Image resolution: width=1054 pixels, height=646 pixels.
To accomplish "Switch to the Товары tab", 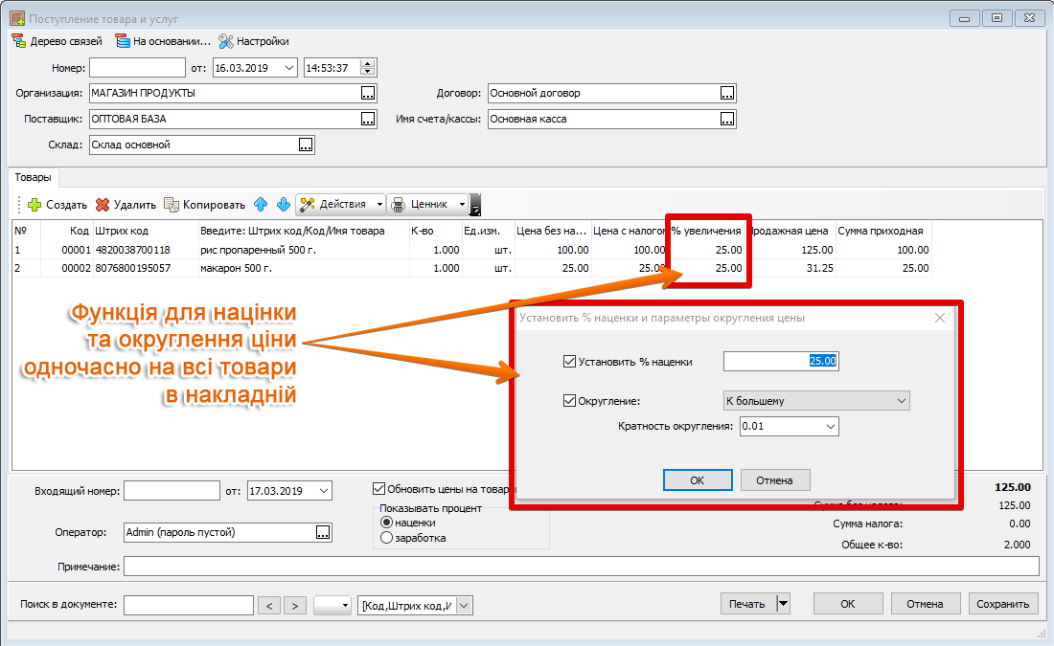I will coord(33,177).
